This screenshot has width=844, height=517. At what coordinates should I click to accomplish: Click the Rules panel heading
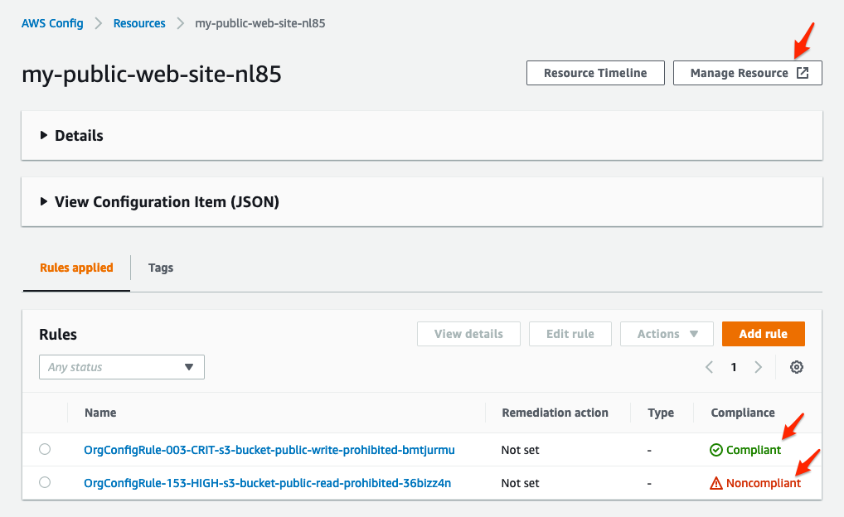click(x=58, y=335)
